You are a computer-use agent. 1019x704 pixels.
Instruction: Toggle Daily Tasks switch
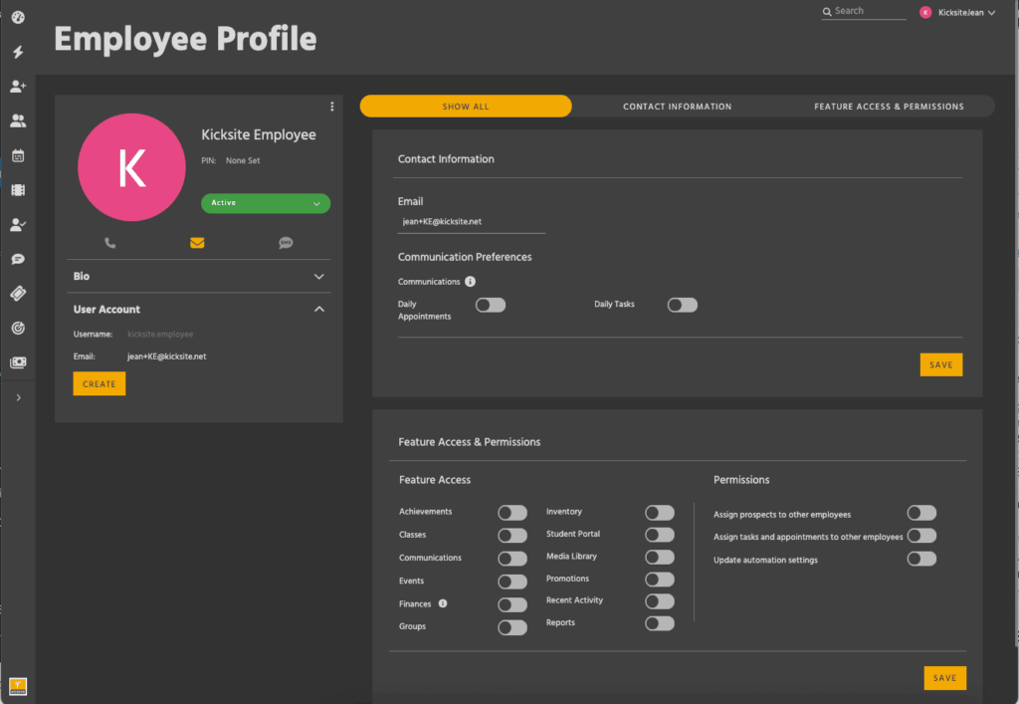tap(683, 305)
